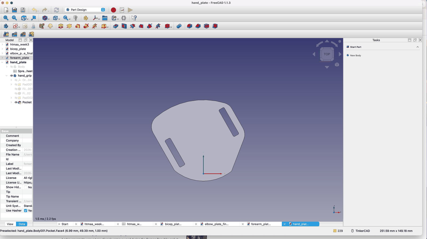Click the Revolution tool icon
Viewport: 427px width, 239px height.
pyautogui.click(x=69, y=26)
